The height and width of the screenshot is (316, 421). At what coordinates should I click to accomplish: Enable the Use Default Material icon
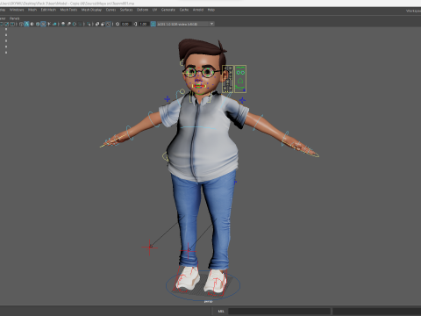pos(32,24)
